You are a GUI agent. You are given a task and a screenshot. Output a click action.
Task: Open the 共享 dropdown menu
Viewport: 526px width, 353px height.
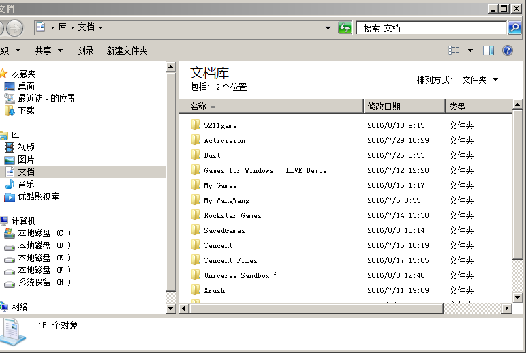click(48, 50)
